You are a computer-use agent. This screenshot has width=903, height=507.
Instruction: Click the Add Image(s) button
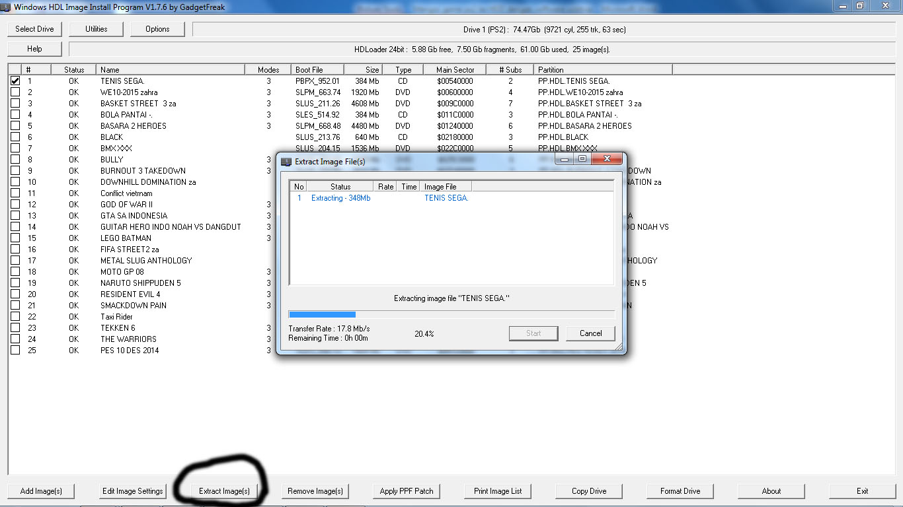[x=40, y=490]
